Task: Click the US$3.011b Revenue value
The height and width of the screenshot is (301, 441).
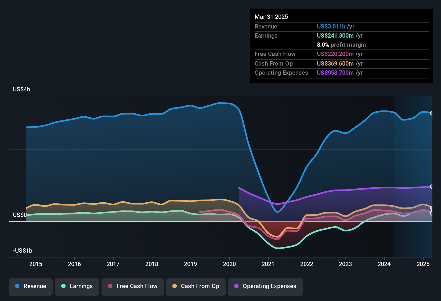Action: (x=331, y=26)
